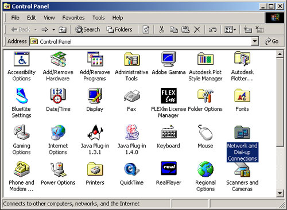The width and height of the screenshot is (287, 210).
Task: Click the Copy toolbar icon
Action: click(173, 30)
